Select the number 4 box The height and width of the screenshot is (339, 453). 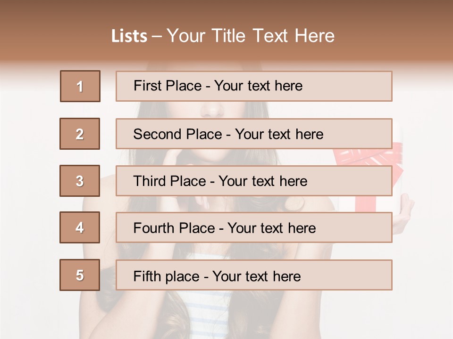point(80,227)
